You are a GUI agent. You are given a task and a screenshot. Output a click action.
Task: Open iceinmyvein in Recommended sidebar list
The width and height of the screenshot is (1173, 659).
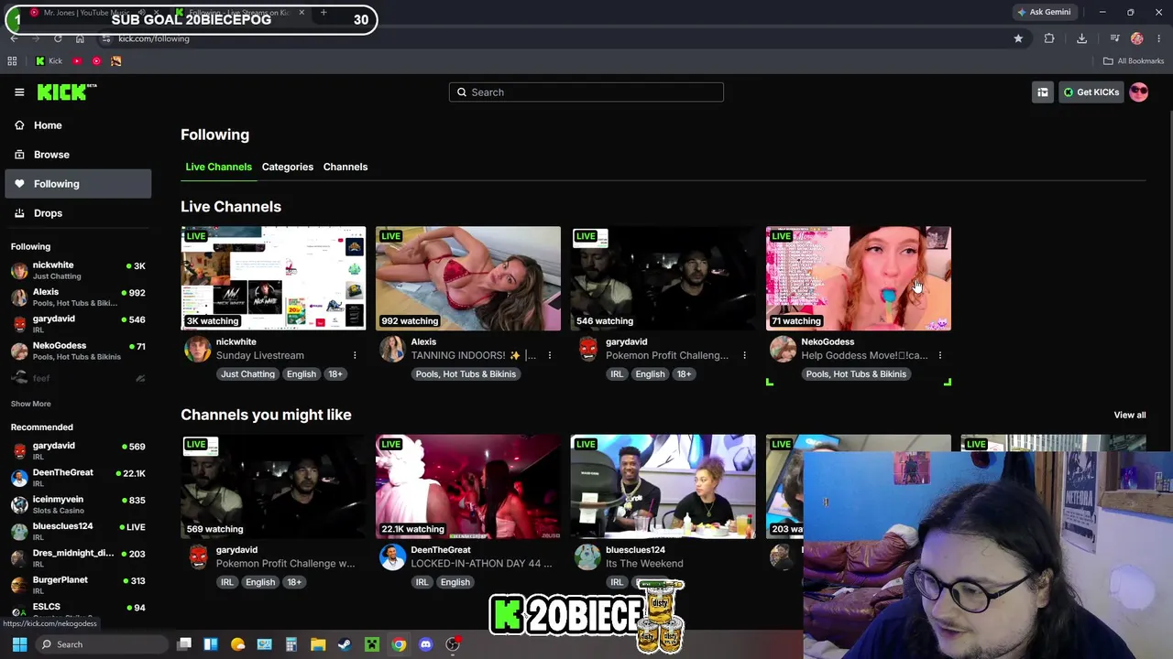click(x=78, y=504)
